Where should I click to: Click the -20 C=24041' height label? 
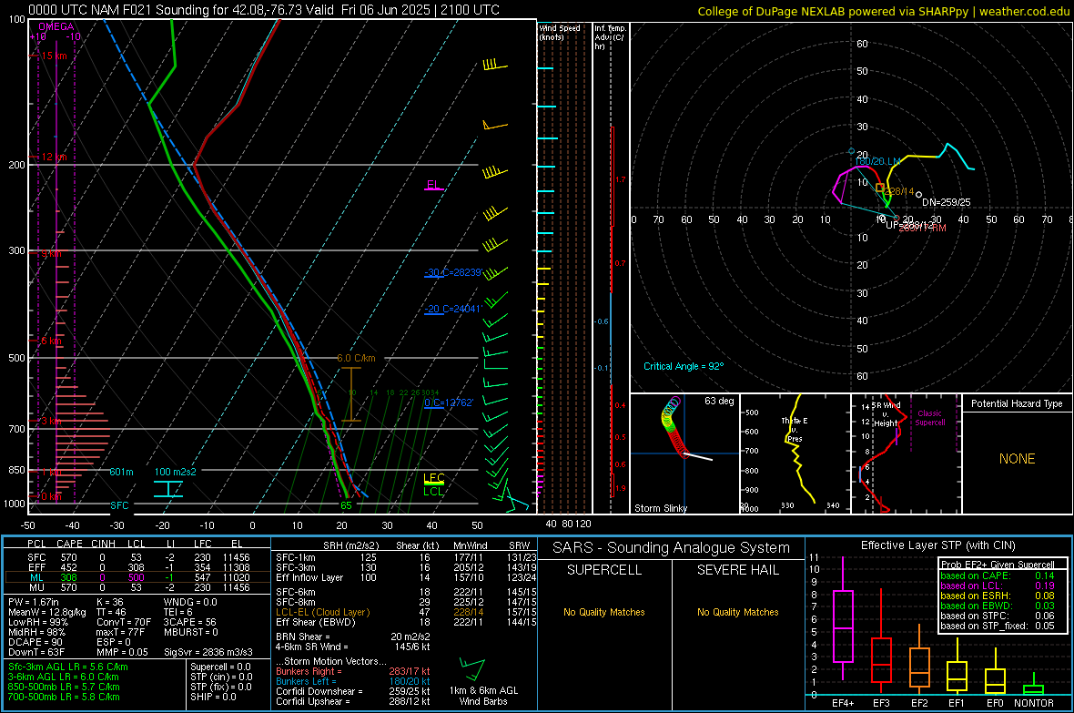coord(453,309)
